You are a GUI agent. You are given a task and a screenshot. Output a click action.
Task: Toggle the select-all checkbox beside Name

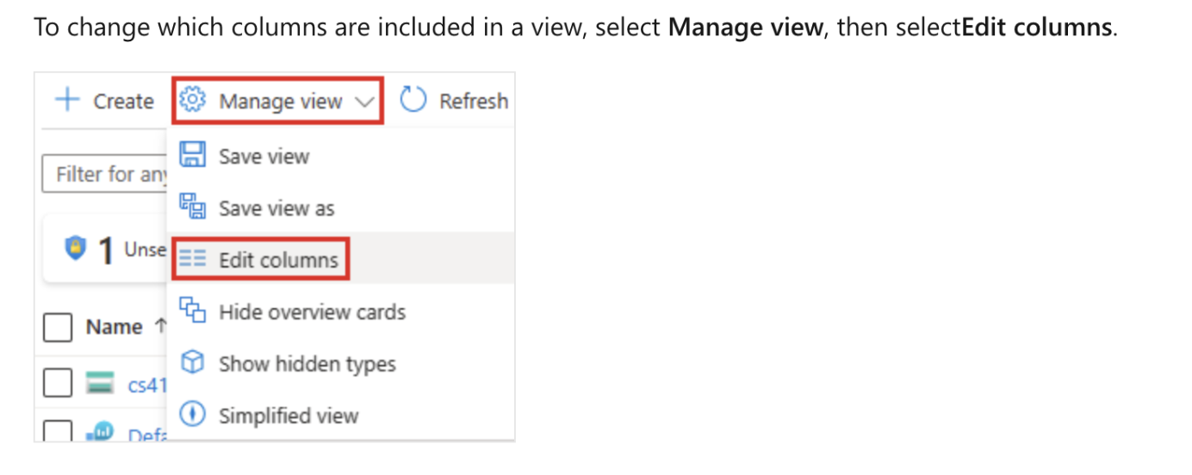(58, 327)
